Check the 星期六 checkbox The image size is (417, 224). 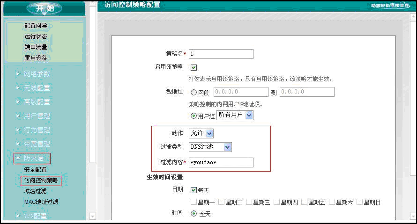point(332,202)
